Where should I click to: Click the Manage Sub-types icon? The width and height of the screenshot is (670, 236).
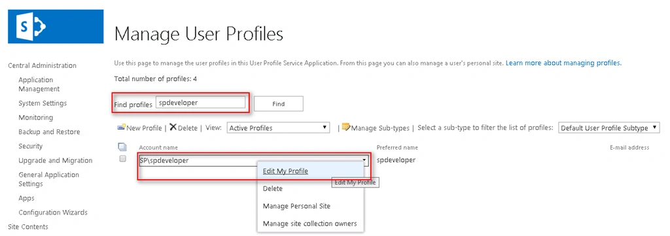coord(346,127)
